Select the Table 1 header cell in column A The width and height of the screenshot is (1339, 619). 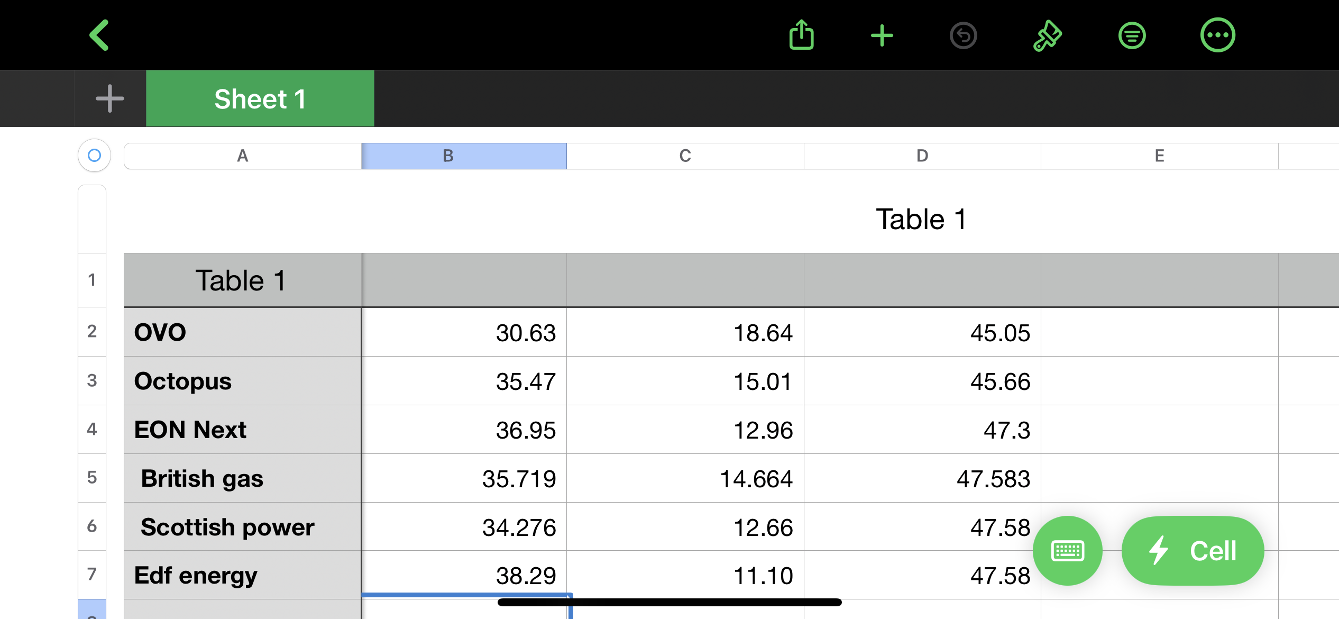[x=243, y=280]
